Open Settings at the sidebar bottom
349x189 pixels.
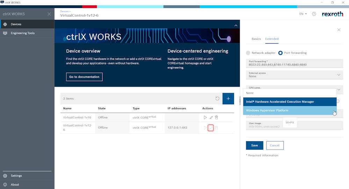[27, 176]
